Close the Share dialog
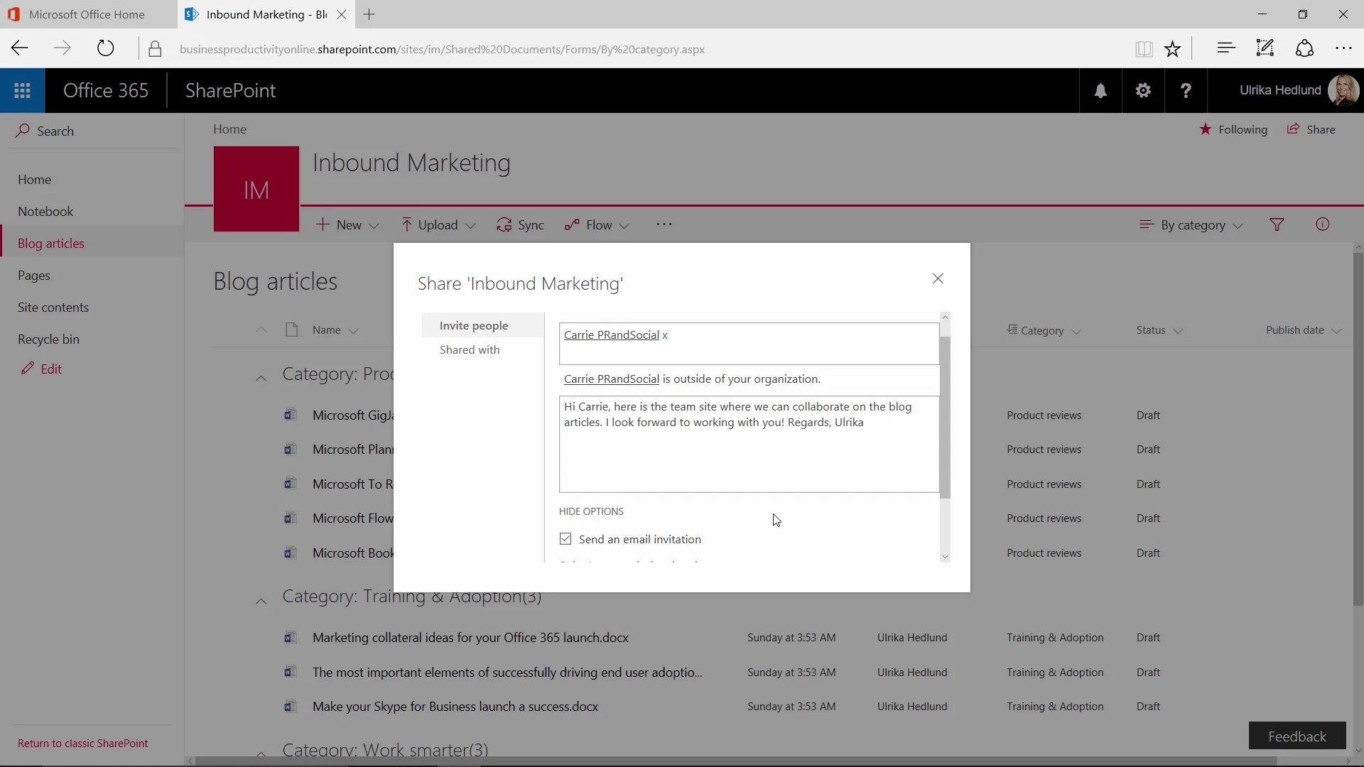 938,278
